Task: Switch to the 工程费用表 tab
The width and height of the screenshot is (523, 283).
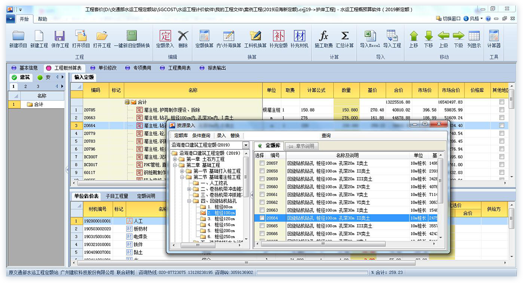Action: [x=175, y=68]
